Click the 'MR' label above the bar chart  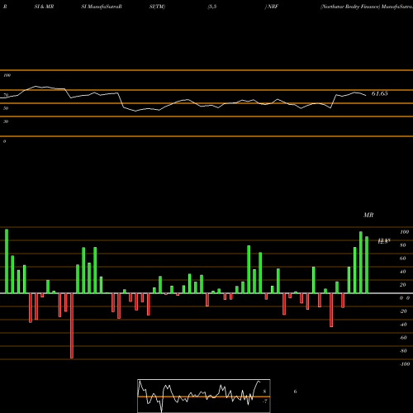[368, 215]
